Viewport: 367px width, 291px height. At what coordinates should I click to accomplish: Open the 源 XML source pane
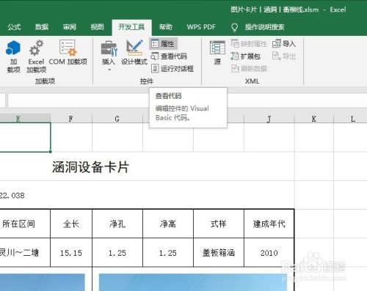(x=217, y=52)
